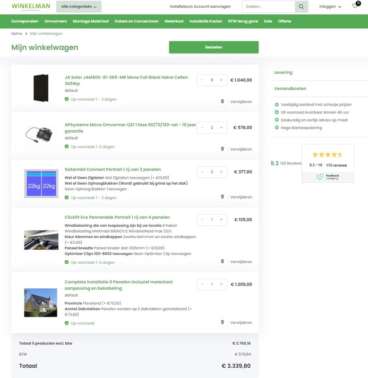The height and width of the screenshot is (378, 368).
Task: Click the JA Solar quantity field
Action: 212,80
